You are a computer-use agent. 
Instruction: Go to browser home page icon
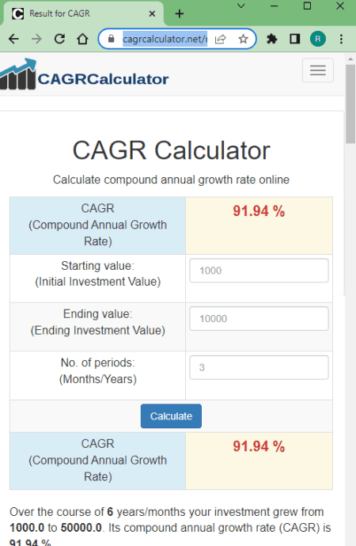pyautogui.click(x=82, y=39)
